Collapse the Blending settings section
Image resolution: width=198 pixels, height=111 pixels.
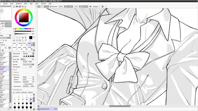[x=16, y=75]
